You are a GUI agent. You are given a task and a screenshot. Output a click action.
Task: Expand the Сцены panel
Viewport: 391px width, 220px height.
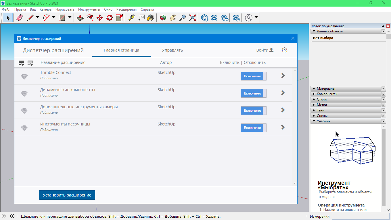[314, 116]
